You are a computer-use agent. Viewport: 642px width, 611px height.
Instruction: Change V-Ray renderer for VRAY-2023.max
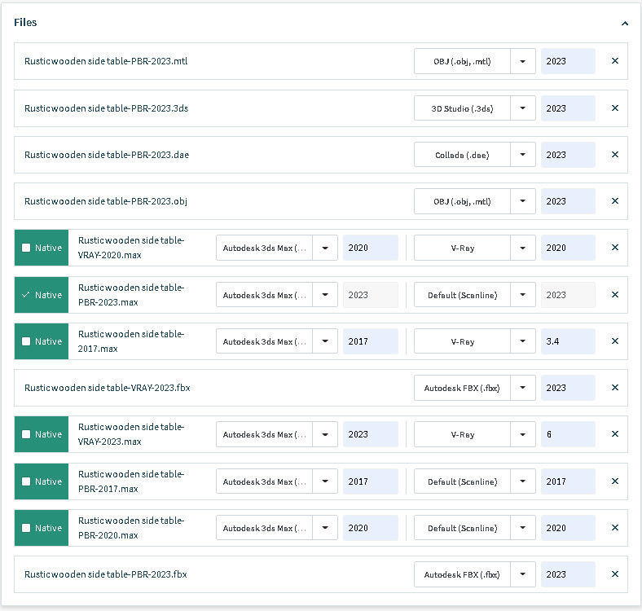click(523, 434)
